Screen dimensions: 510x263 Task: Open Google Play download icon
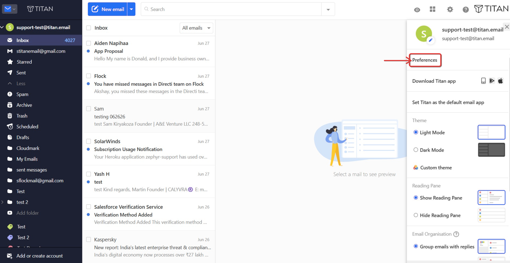point(492,81)
